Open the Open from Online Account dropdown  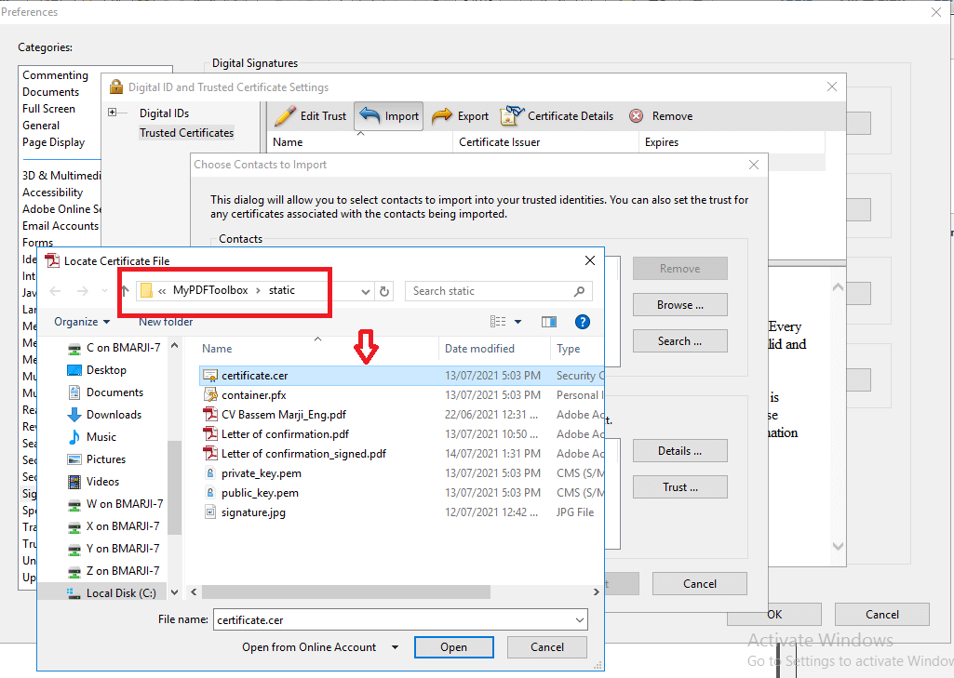395,646
